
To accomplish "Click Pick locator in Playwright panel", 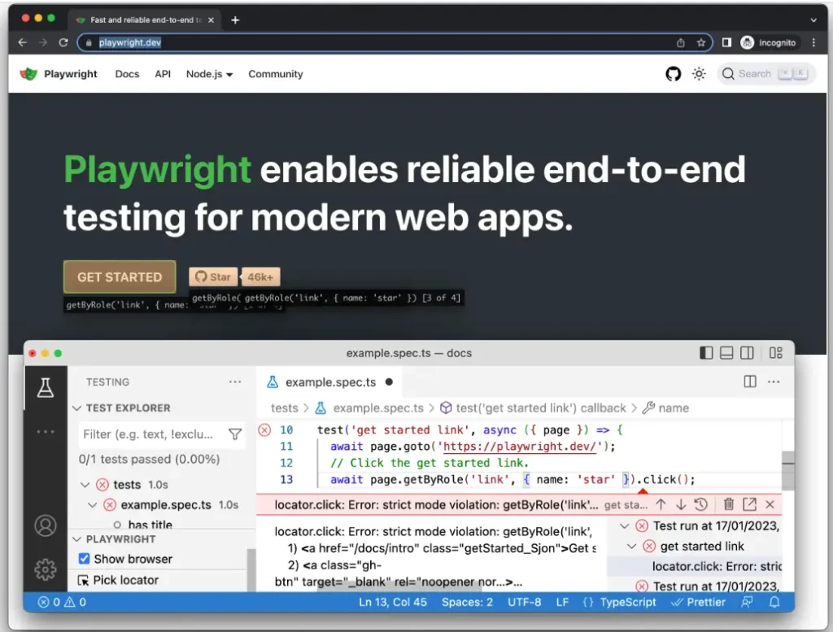I will [125, 580].
